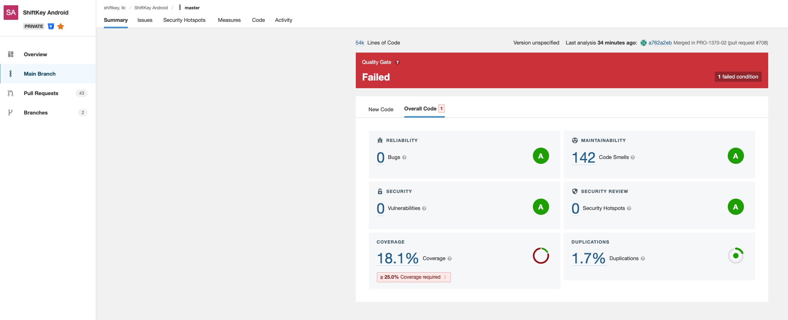This screenshot has width=788, height=320.
Task: Click the Main Branch icon in sidebar
Action: coord(11,74)
